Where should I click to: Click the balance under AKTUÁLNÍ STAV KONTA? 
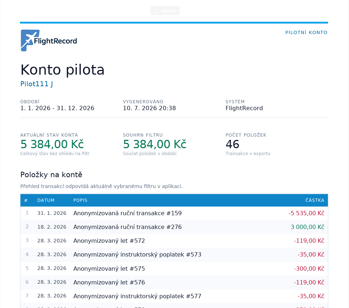click(52, 144)
